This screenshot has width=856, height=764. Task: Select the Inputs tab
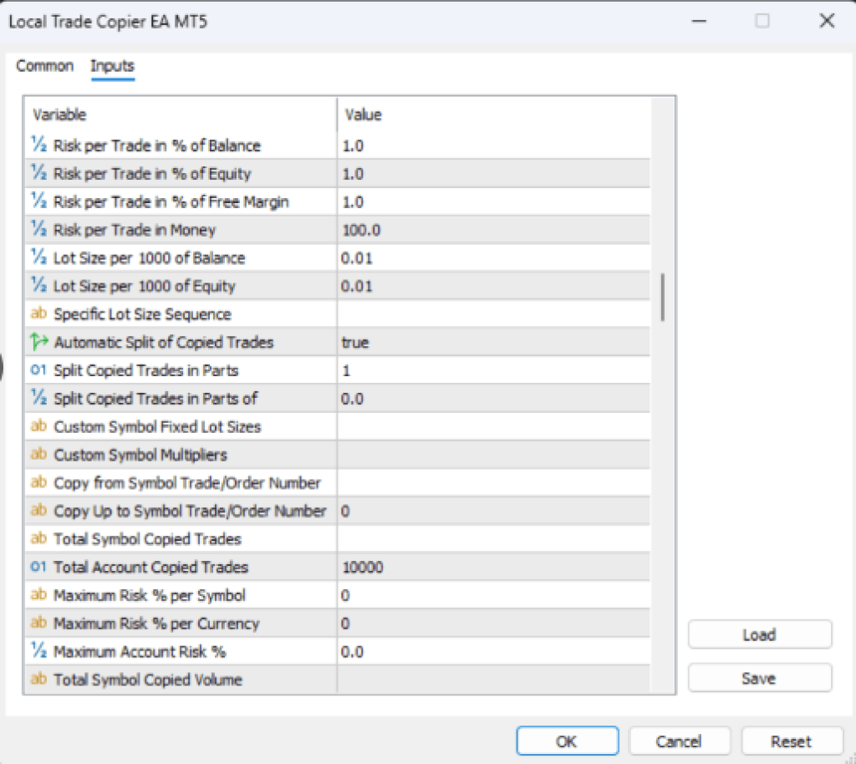[113, 66]
